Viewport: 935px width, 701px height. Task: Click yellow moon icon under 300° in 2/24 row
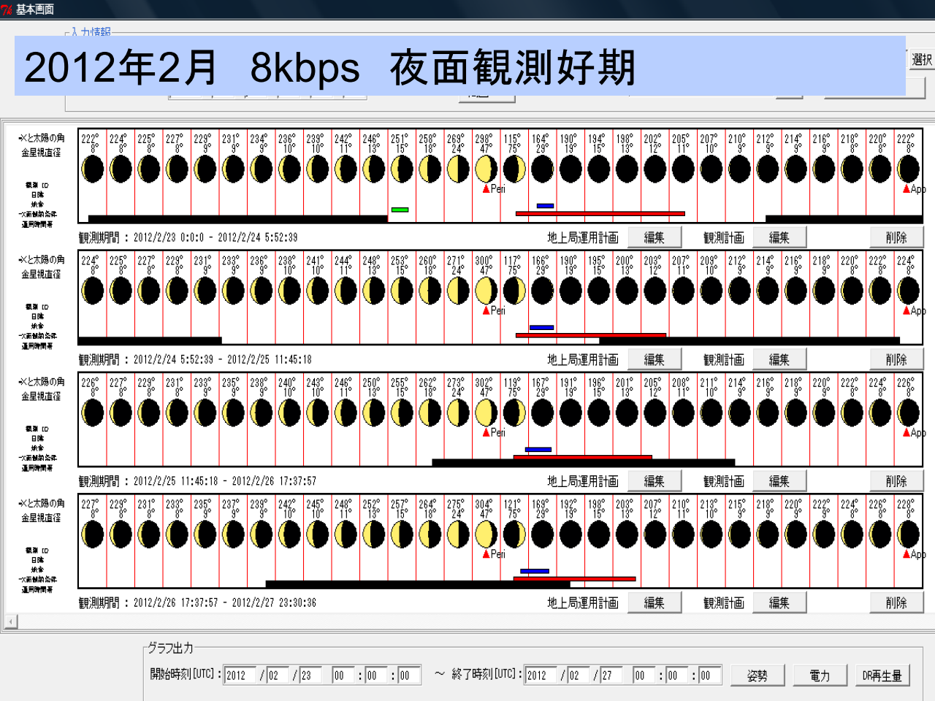click(x=486, y=291)
